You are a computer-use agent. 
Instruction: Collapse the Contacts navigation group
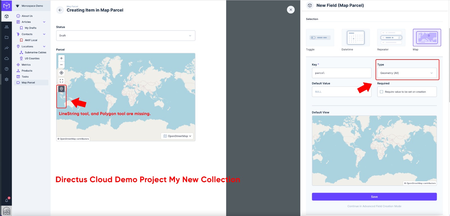(x=44, y=34)
